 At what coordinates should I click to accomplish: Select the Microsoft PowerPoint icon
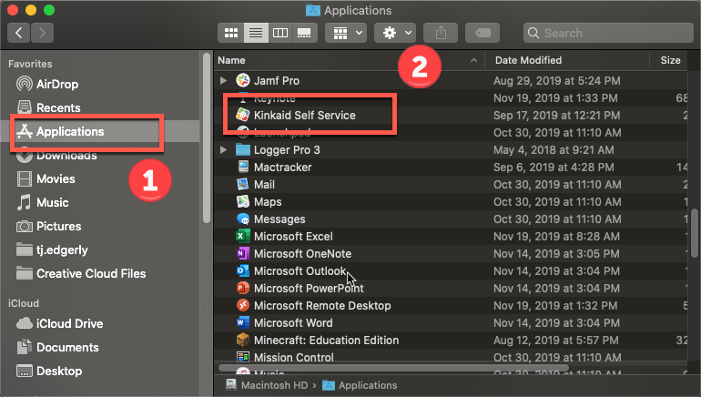pos(243,289)
